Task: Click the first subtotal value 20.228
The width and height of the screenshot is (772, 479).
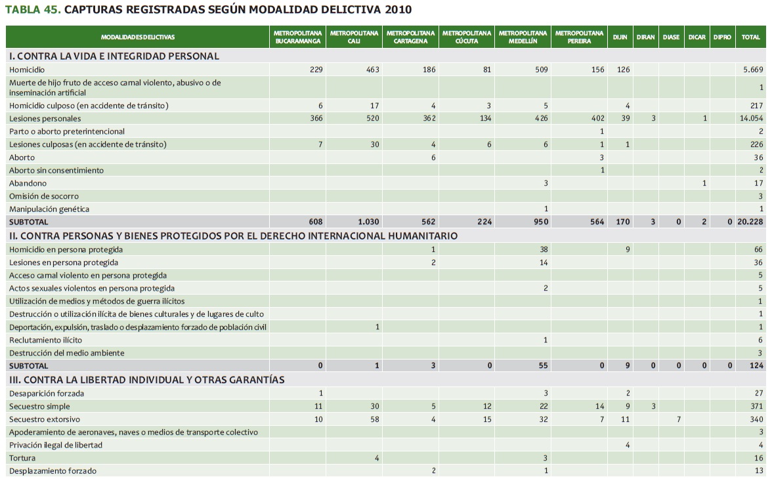Action: pos(750,222)
